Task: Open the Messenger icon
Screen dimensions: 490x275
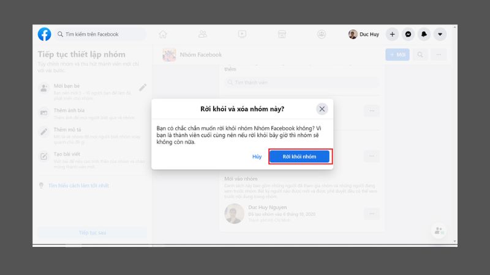Action: 408,34
